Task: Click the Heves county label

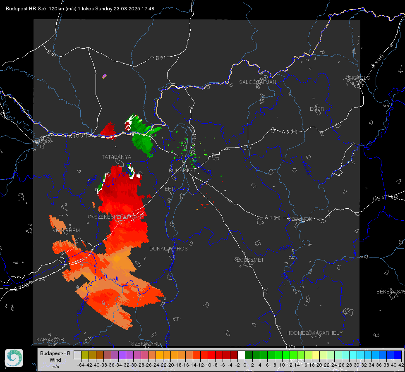Action: click(x=306, y=167)
